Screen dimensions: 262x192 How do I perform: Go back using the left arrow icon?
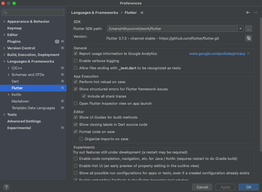[248, 12]
